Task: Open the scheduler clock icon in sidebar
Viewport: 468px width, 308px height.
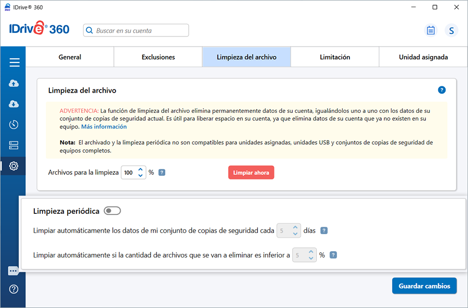Action: tap(14, 125)
